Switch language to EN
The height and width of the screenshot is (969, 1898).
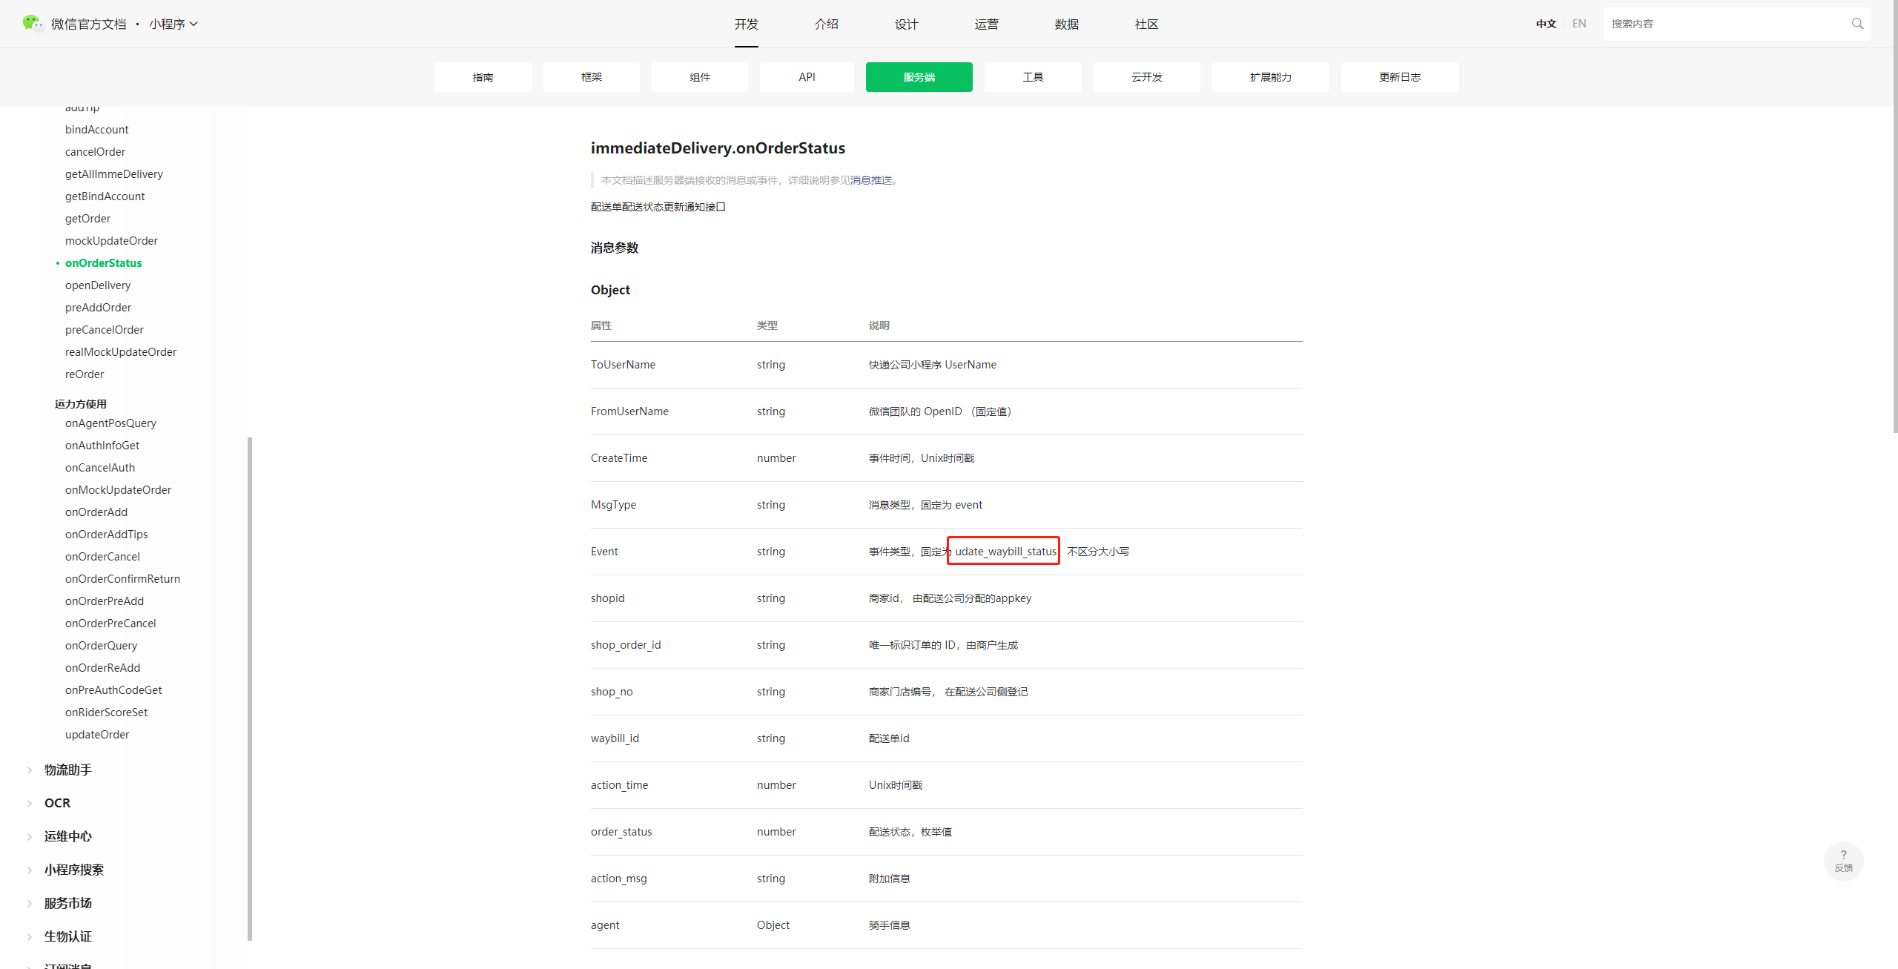point(1579,24)
